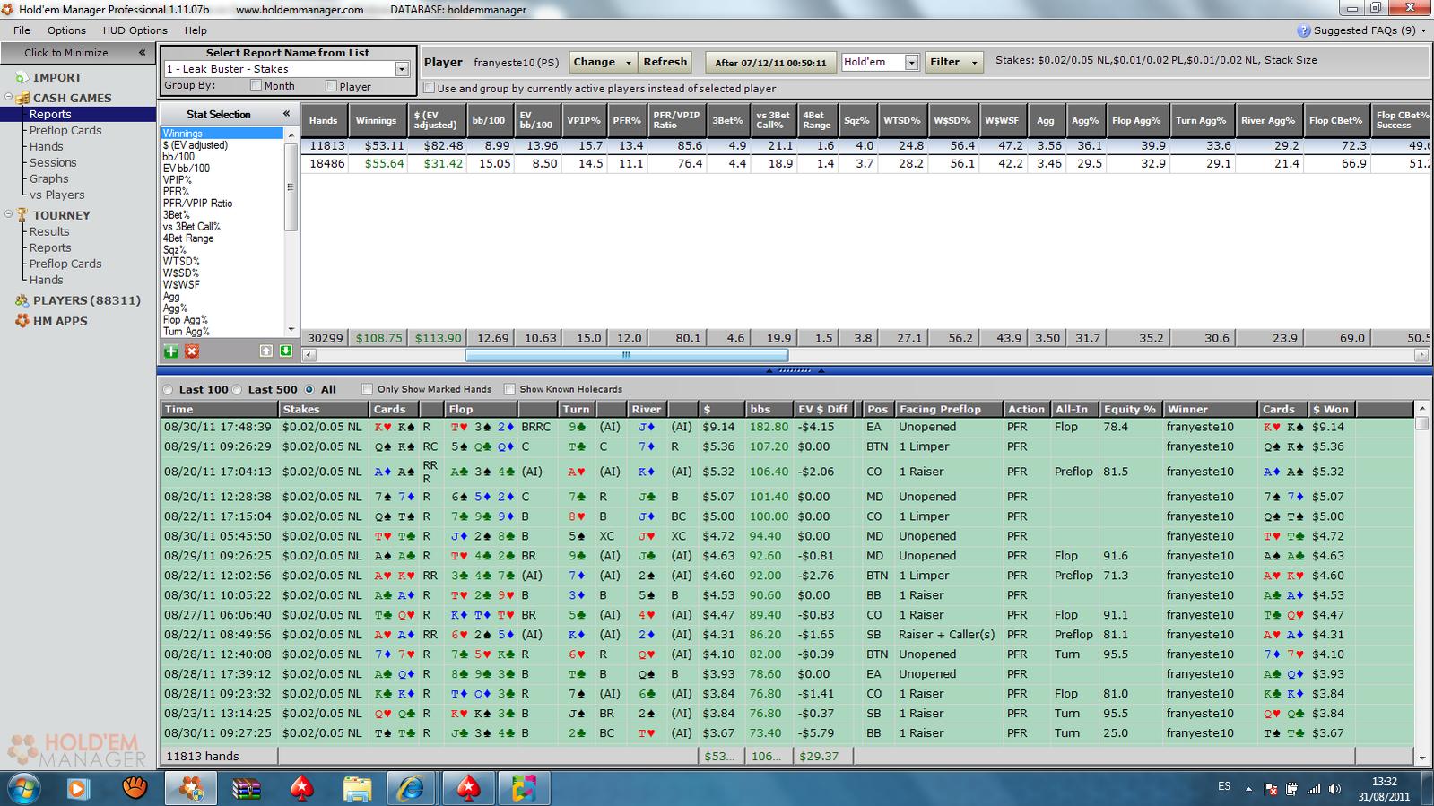Click the After 07/12/11 date button
Screen dimensions: 1434x806
(770, 62)
